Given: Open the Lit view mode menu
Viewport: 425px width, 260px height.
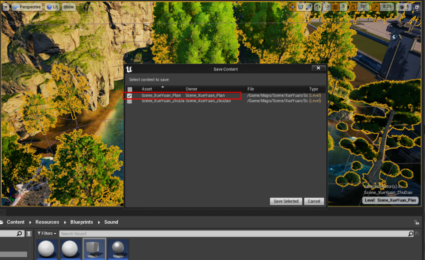Looking at the screenshot, I should (53, 7).
